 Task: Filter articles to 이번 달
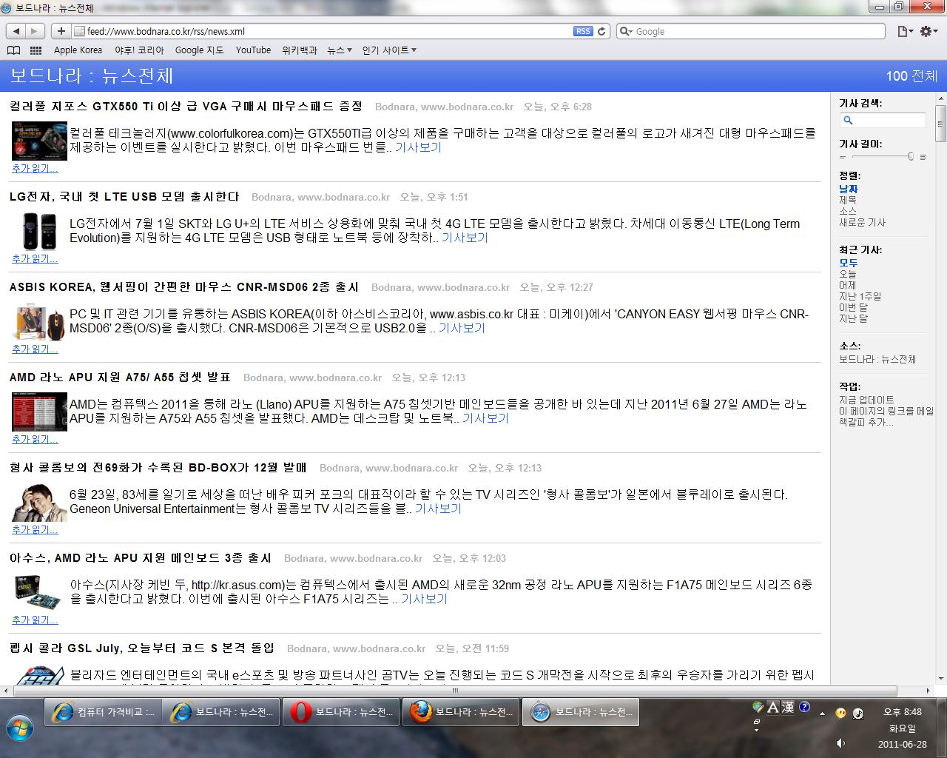point(854,307)
